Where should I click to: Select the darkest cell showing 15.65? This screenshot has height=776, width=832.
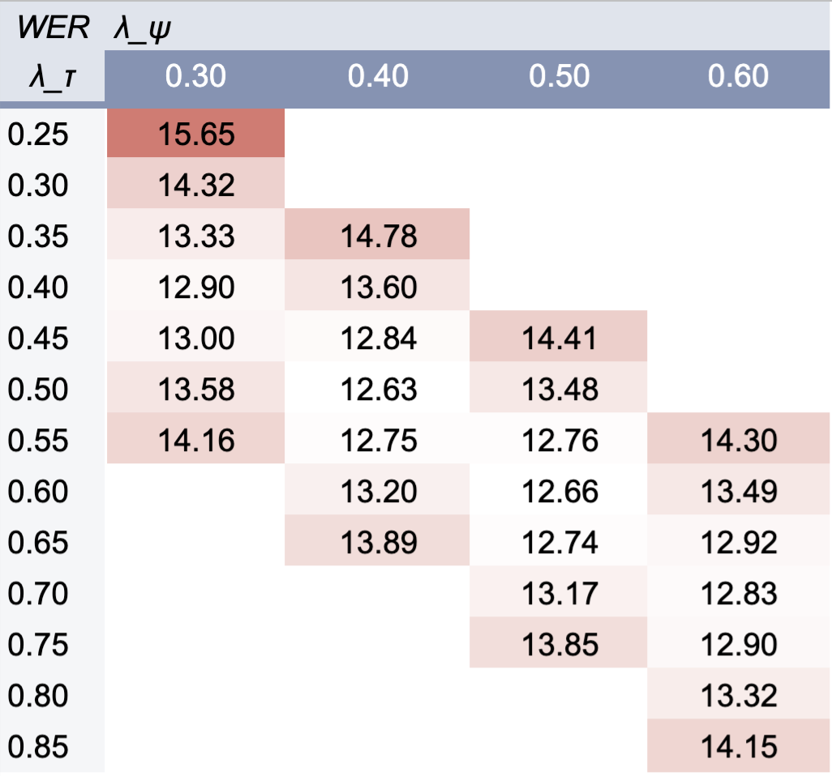[x=195, y=133]
